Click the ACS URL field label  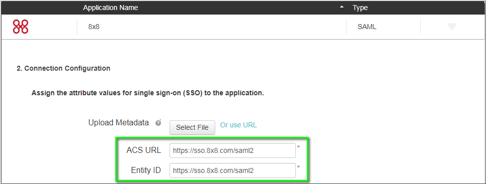tap(144, 150)
